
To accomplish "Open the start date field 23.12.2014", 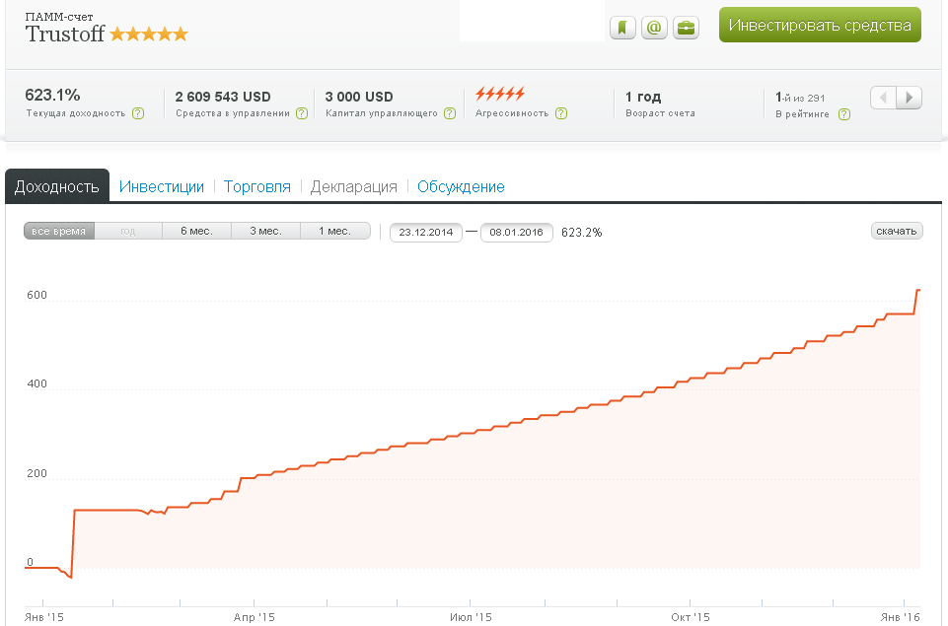I will point(426,233).
